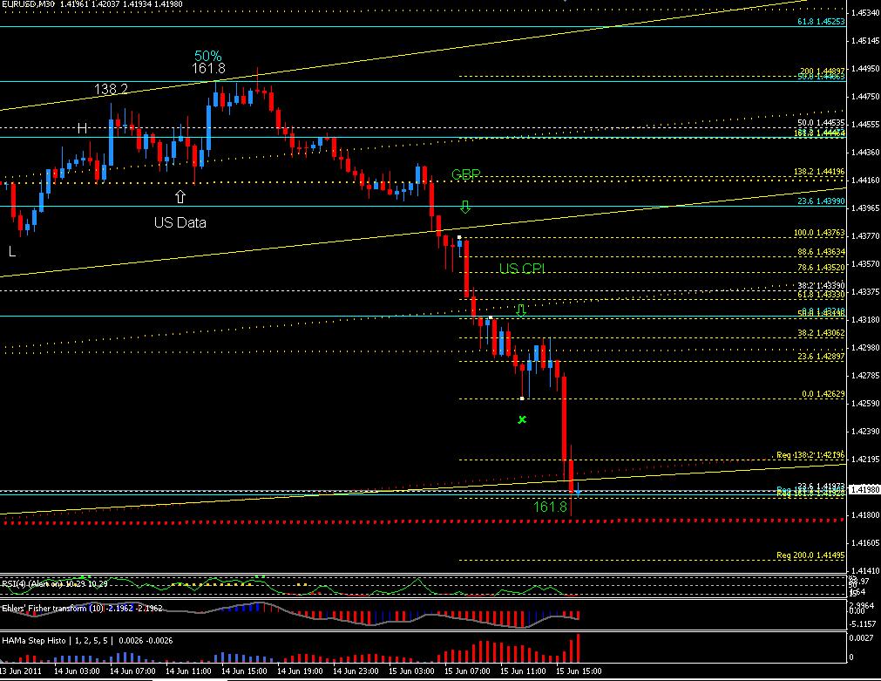Click 'Req 138.2 1.42196' level label
Viewport: 881px width, 681px height.
coord(810,455)
